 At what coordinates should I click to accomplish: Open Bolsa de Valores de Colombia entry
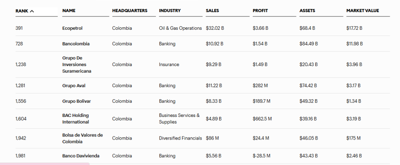[83, 138]
